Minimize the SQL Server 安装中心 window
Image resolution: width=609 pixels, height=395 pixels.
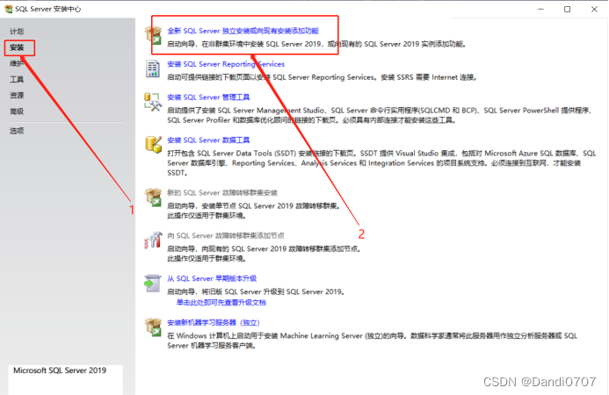click(x=540, y=9)
